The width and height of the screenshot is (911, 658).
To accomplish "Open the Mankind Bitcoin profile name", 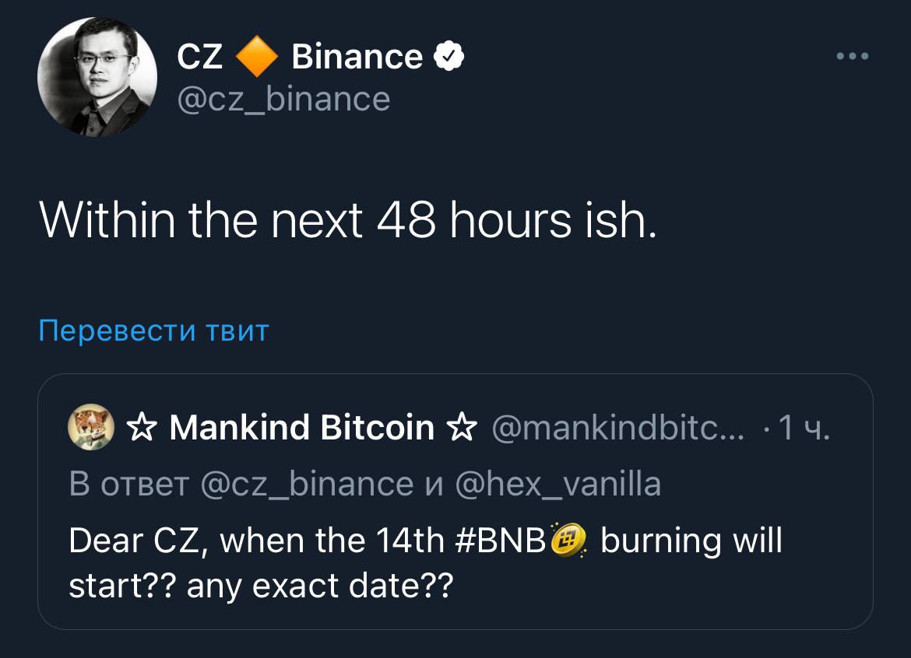I will 301,428.
